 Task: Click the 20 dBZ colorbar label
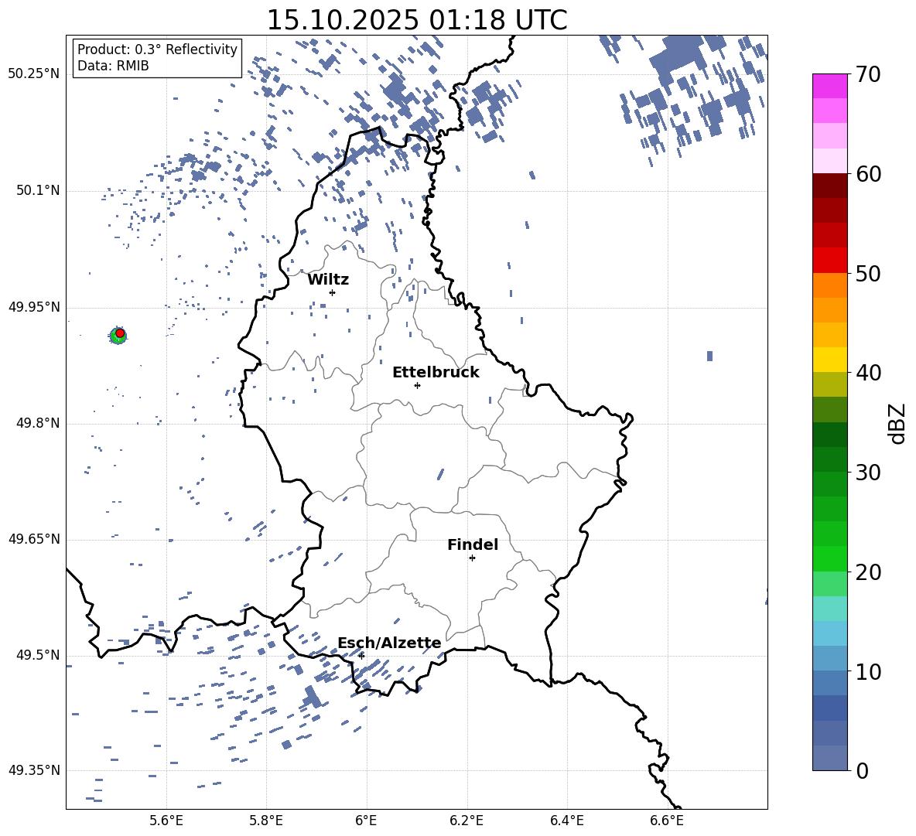868,572
